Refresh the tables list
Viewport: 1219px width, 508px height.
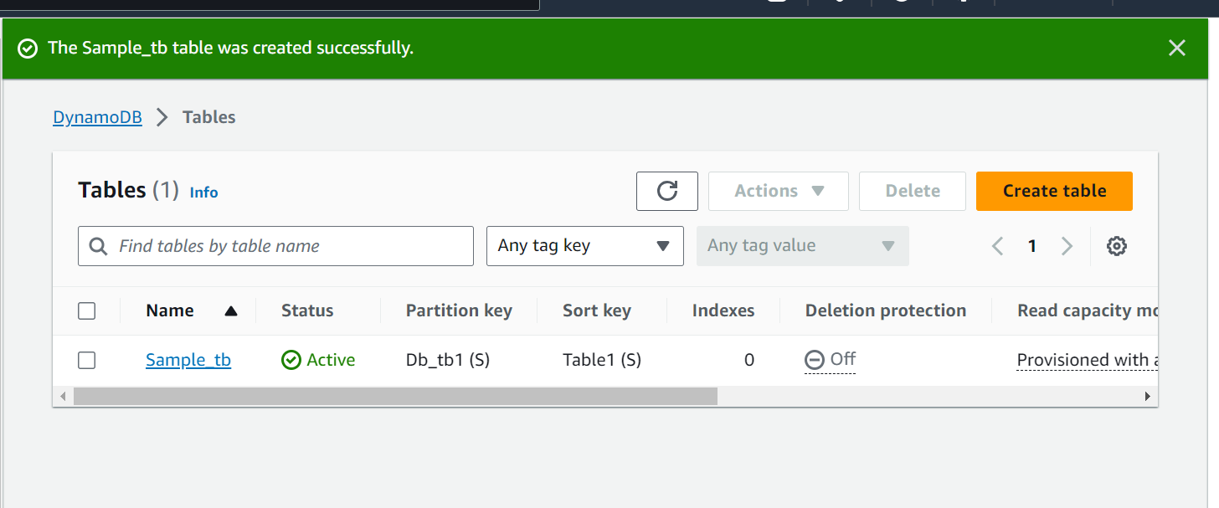tap(666, 191)
